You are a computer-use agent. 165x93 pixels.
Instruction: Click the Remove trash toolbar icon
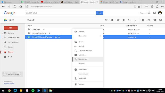tap(124, 20)
